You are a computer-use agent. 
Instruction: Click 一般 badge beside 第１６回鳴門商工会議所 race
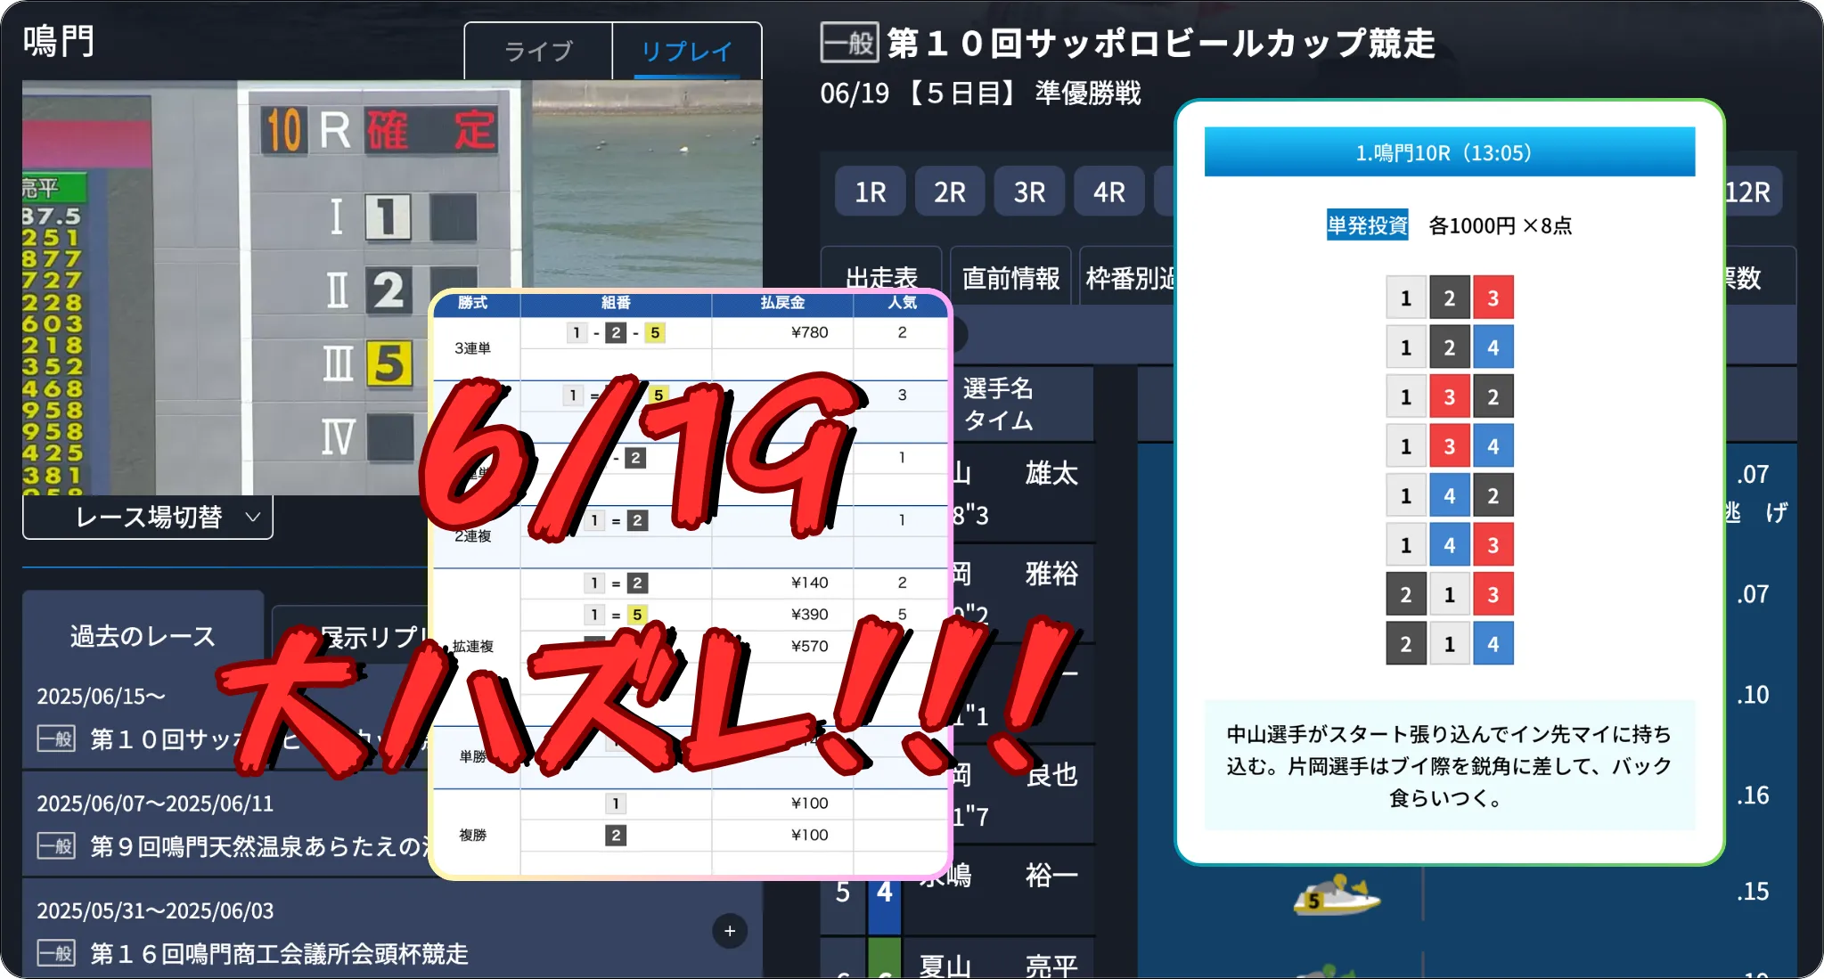point(56,953)
